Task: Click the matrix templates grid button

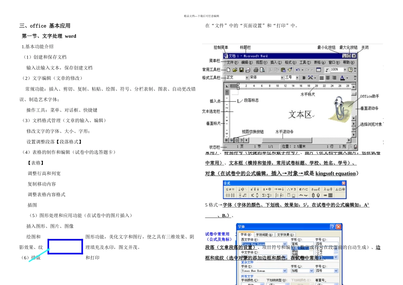Action: 328,196
